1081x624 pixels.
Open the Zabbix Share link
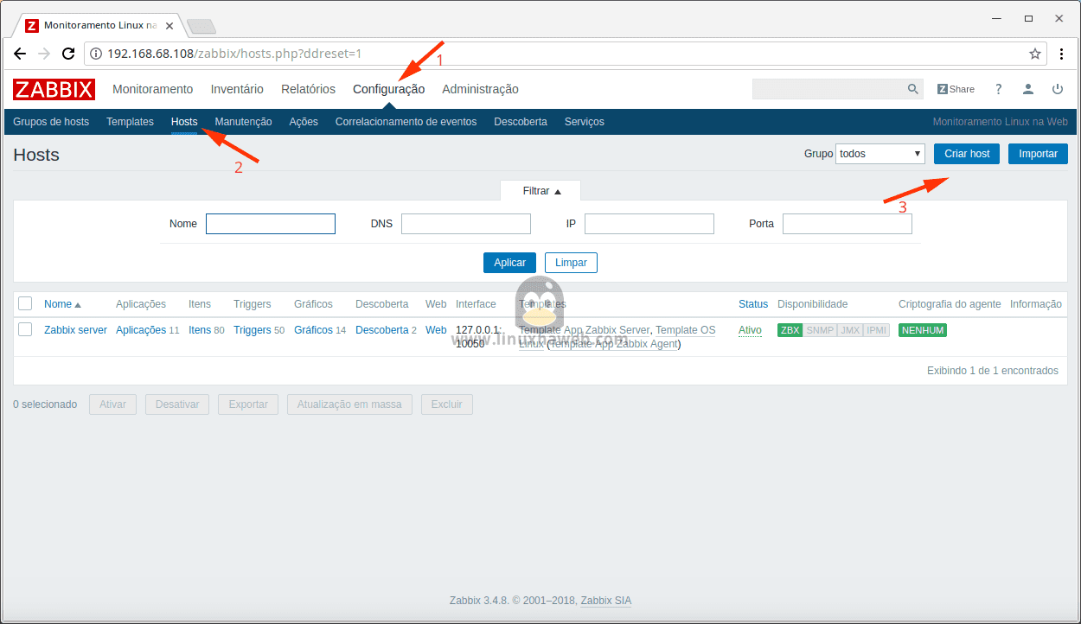click(956, 89)
